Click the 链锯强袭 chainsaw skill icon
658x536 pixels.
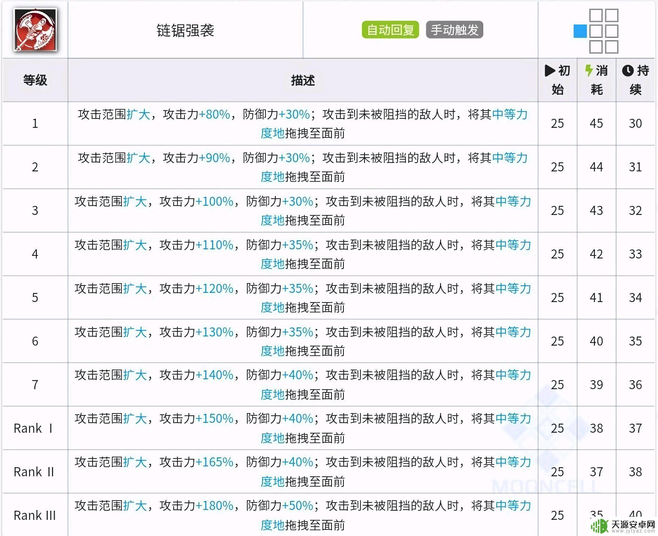(x=35, y=30)
